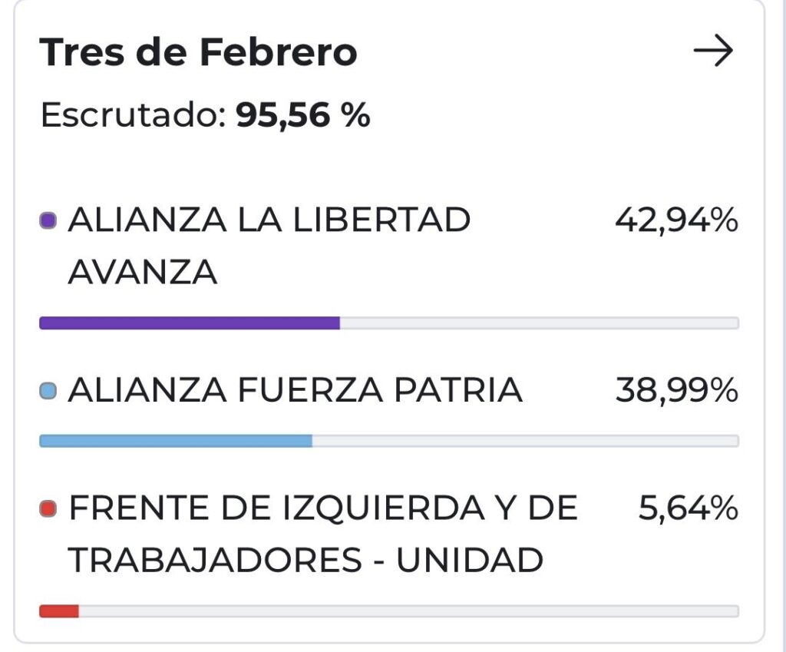Click the purple dot for La Libertad Avanza

(48, 222)
